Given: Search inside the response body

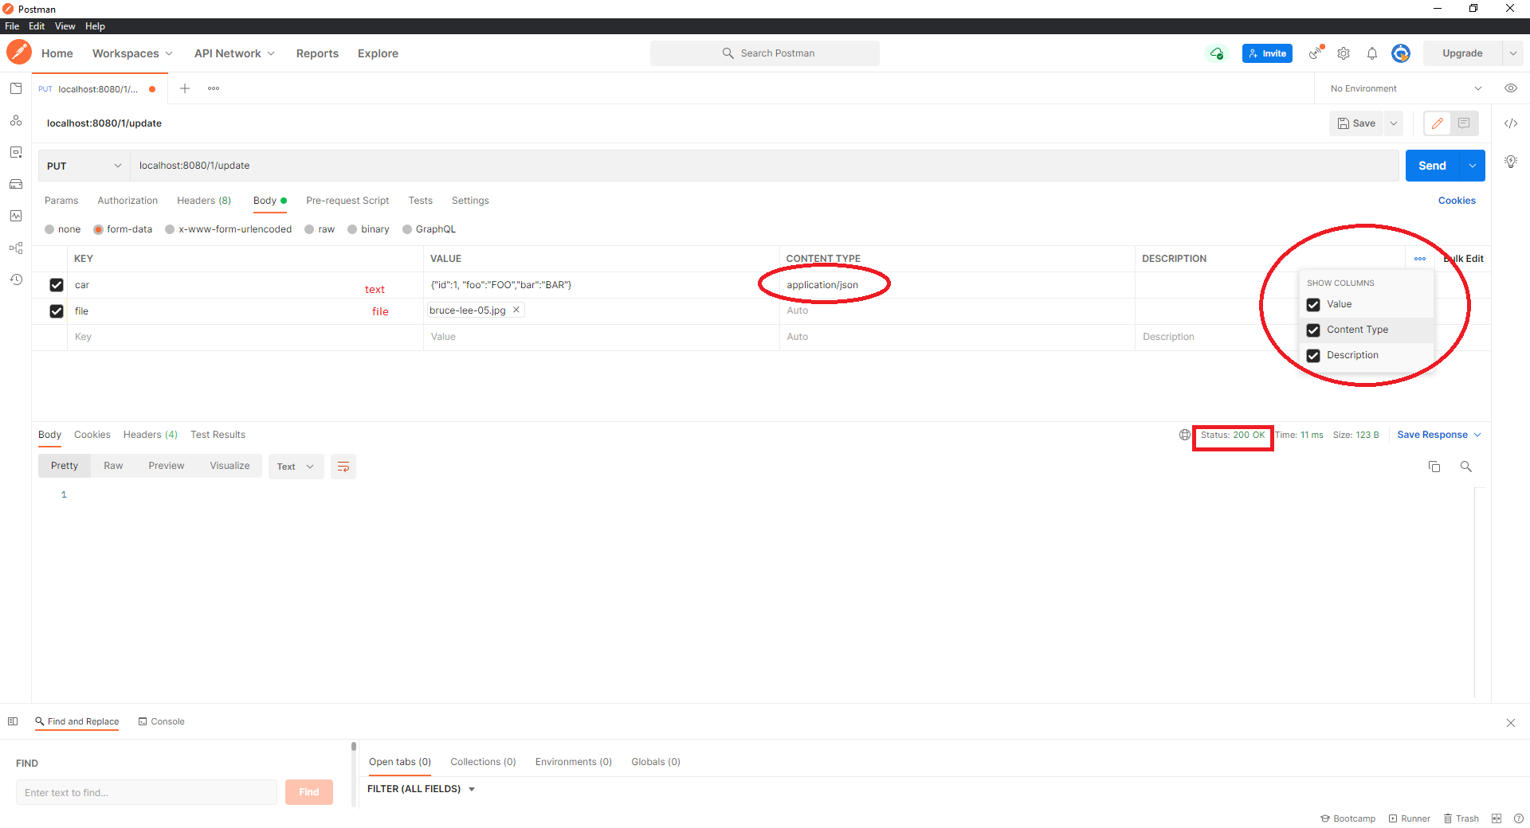Looking at the screenshot, I should click(x=1465, y=467).
